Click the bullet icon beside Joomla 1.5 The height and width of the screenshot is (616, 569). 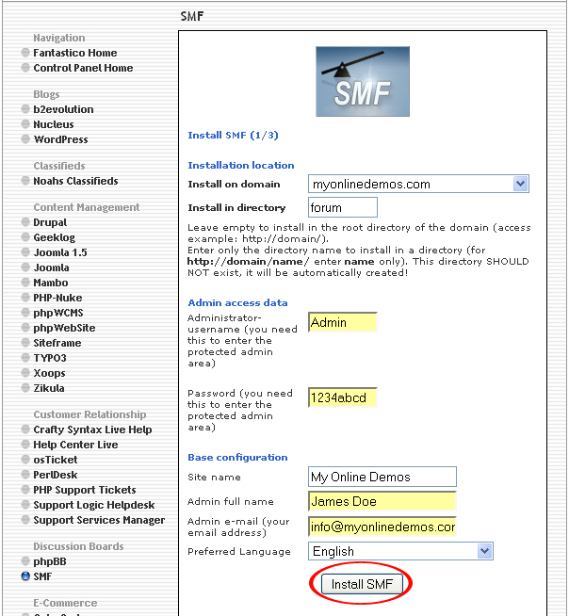click(25, 251)
